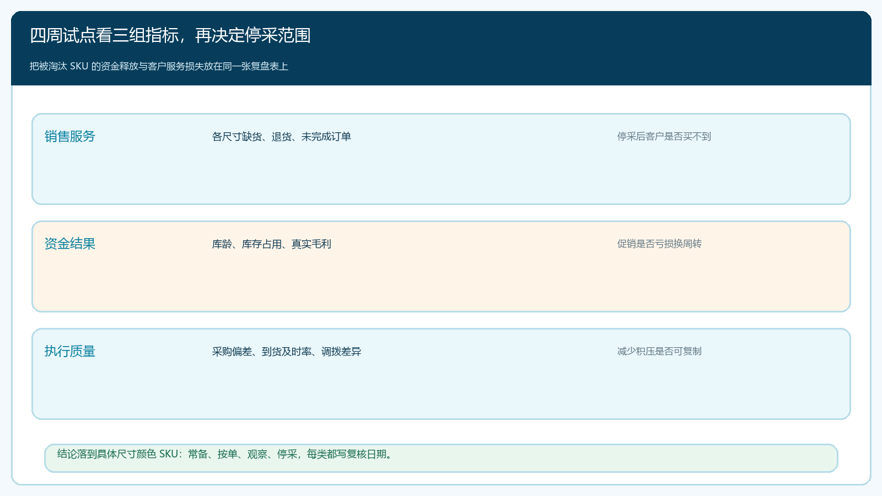
Task: Click the 资金结果 heading
Action: [70, 244]
